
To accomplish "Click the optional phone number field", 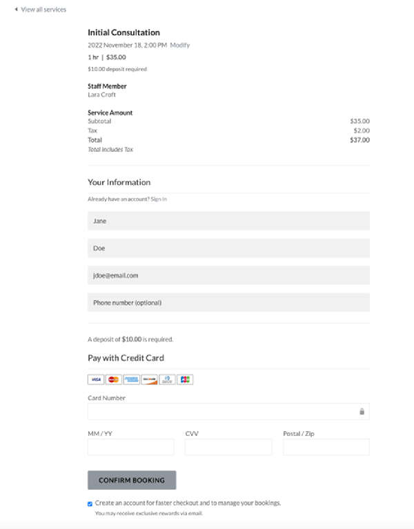I will pos(229,303).
